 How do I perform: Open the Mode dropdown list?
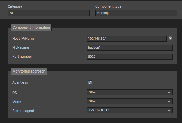[x=129, y=102]
